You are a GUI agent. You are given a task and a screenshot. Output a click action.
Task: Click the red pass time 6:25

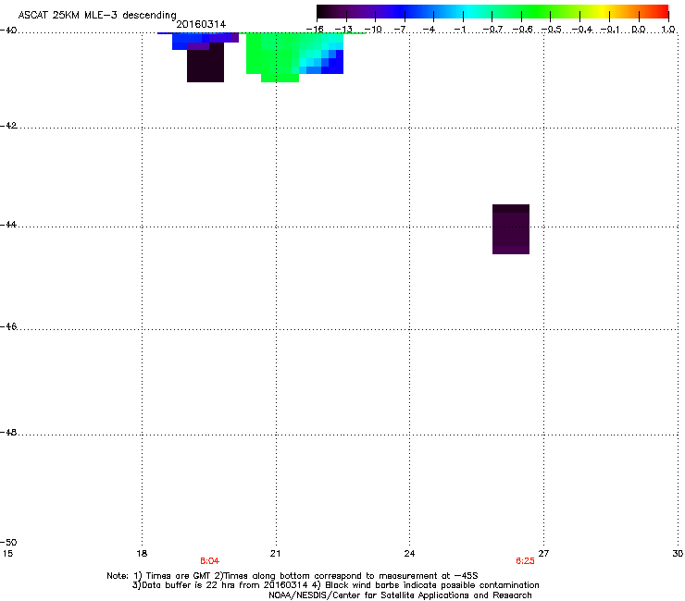pyautogui.click(x=525, y=561)
